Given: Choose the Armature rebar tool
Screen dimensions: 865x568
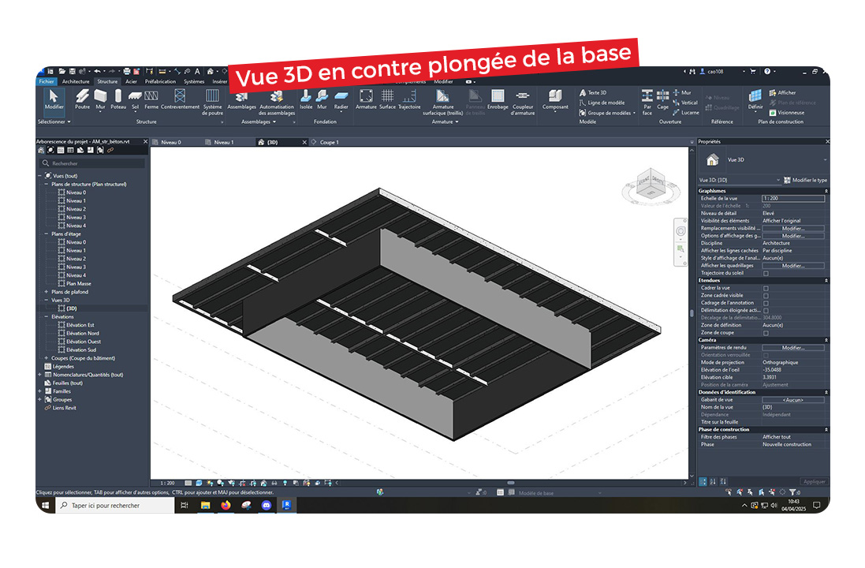Looking at the screenshot, I should pyautogui.click(x=366, y=99).
